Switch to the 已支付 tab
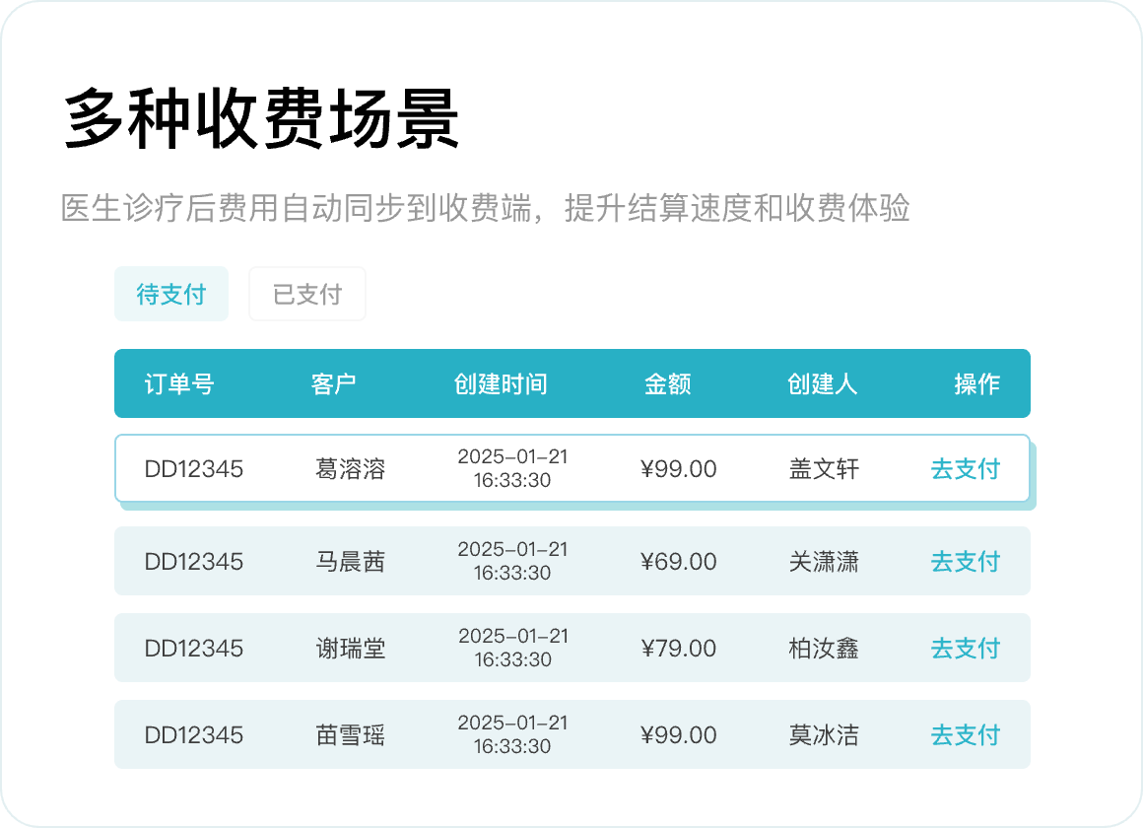The height and width of the screenshot is (828, 1143). pos(306,294)
